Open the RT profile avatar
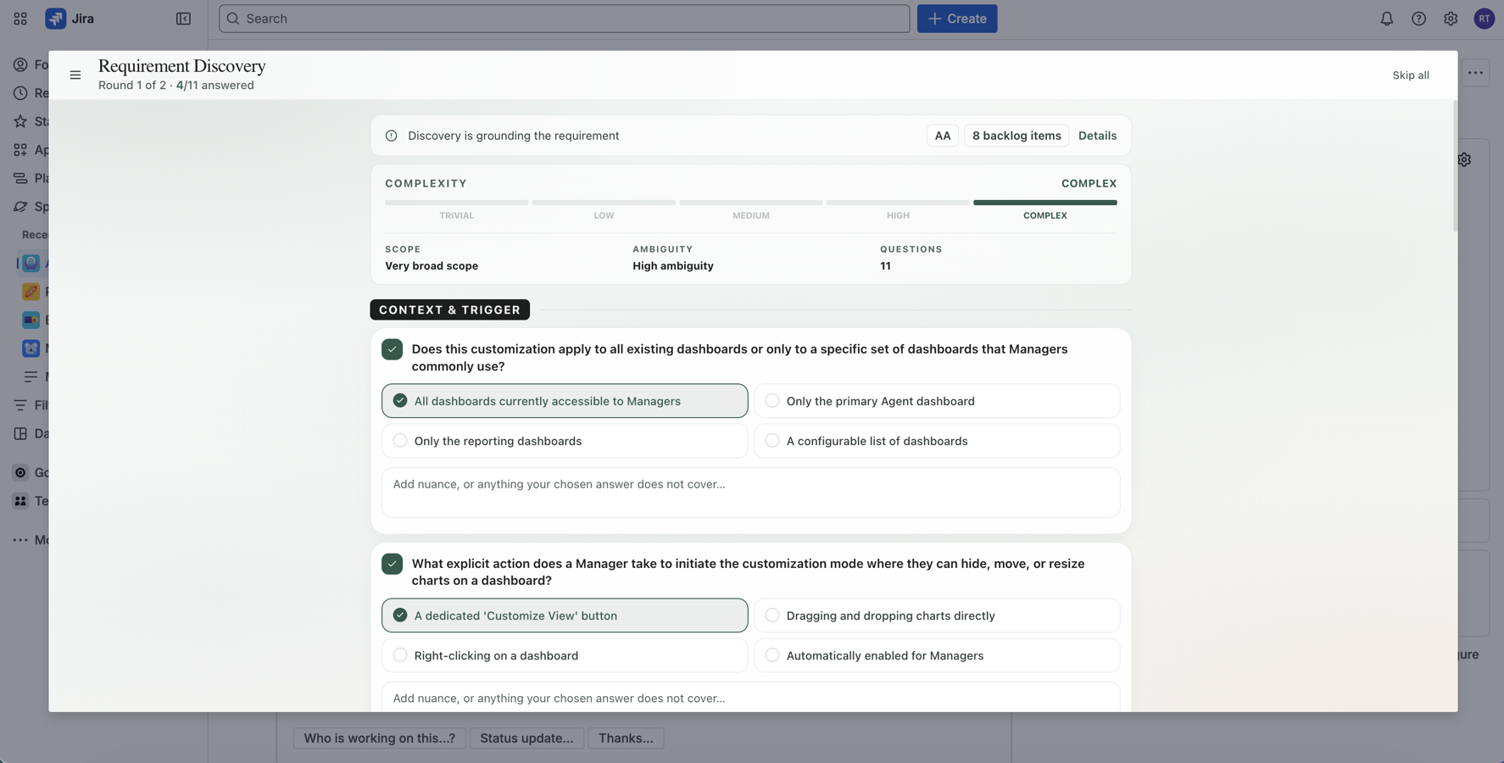1504x763 pixels. coord(1484,19)
